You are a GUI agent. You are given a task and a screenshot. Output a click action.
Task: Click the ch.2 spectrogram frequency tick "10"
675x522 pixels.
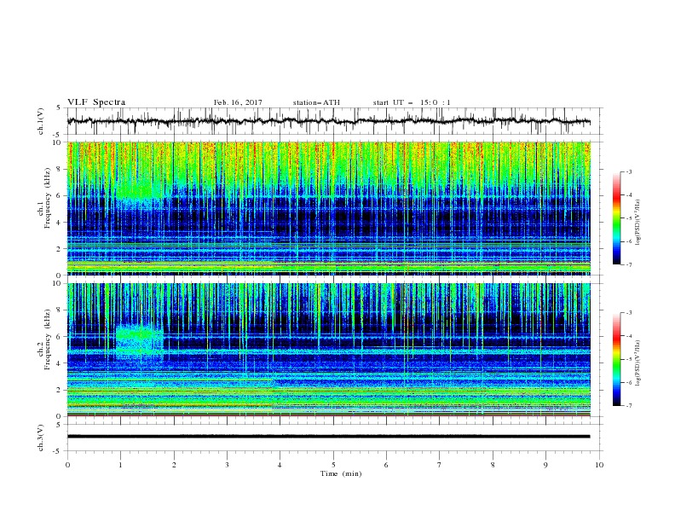pos(59,283)
